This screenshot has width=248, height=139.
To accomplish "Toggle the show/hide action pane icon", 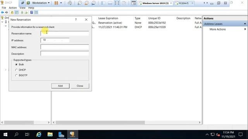I will [36, 12].
